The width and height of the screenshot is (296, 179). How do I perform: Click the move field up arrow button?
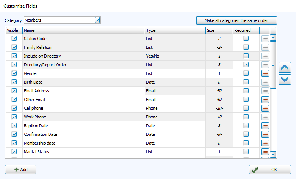[x=285, y=68]
